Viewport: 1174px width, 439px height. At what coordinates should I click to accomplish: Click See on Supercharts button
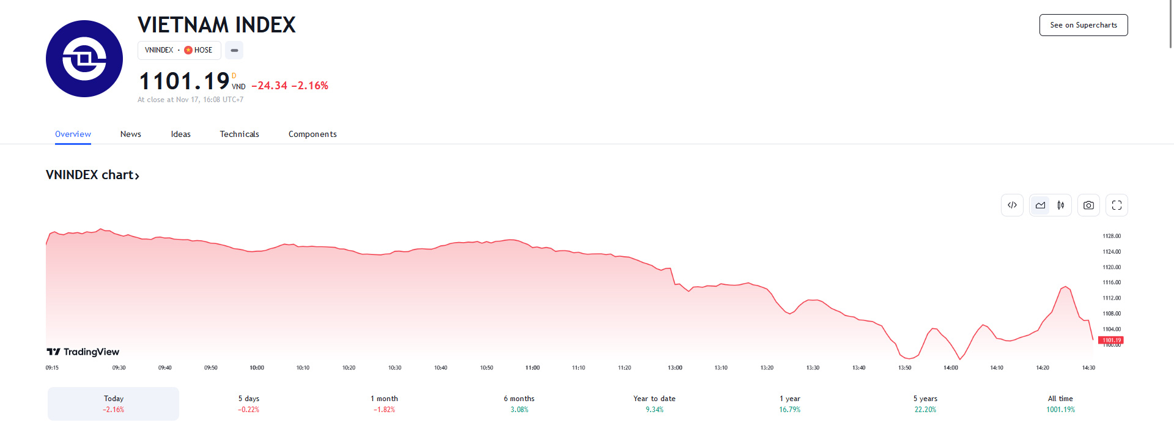coord(1083,25)
